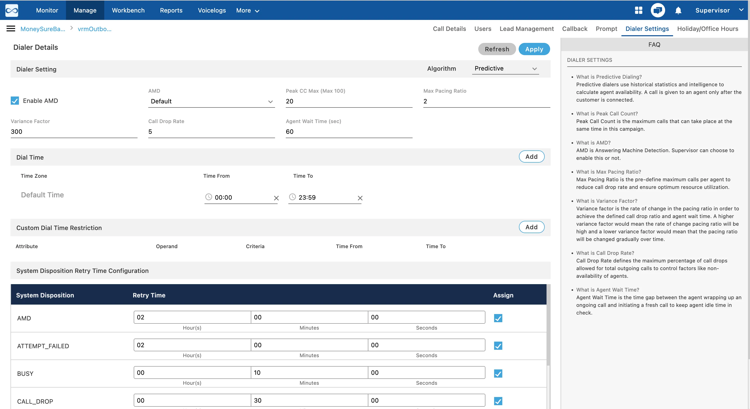Click the Refresh button
The width and height of the screenshot is (750, 409).
[497, 49]
